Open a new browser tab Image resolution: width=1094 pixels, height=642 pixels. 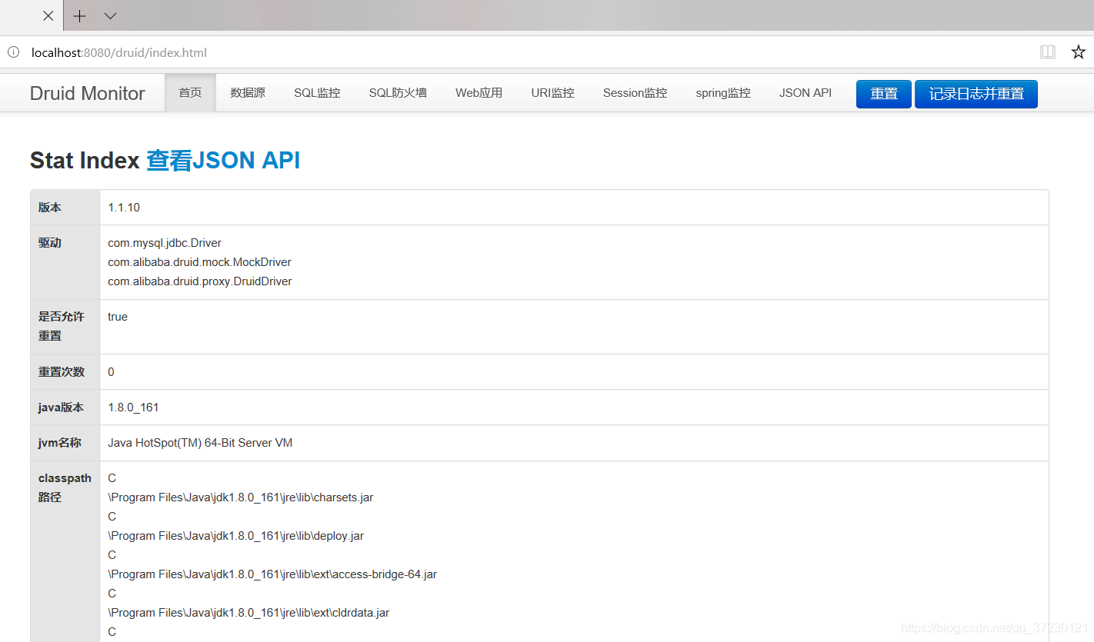[x=79, y=15]
